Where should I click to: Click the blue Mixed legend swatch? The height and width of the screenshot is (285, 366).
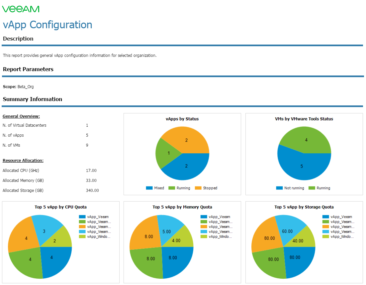[149, 188]
